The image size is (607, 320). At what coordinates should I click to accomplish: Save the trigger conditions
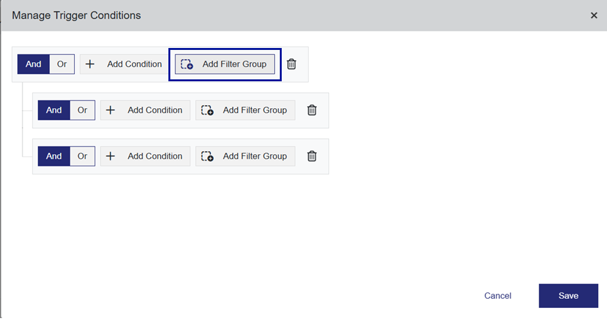pos(568,296)
